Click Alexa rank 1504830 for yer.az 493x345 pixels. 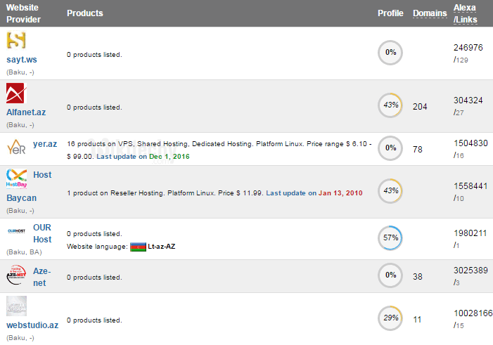(x=470, y=143)
